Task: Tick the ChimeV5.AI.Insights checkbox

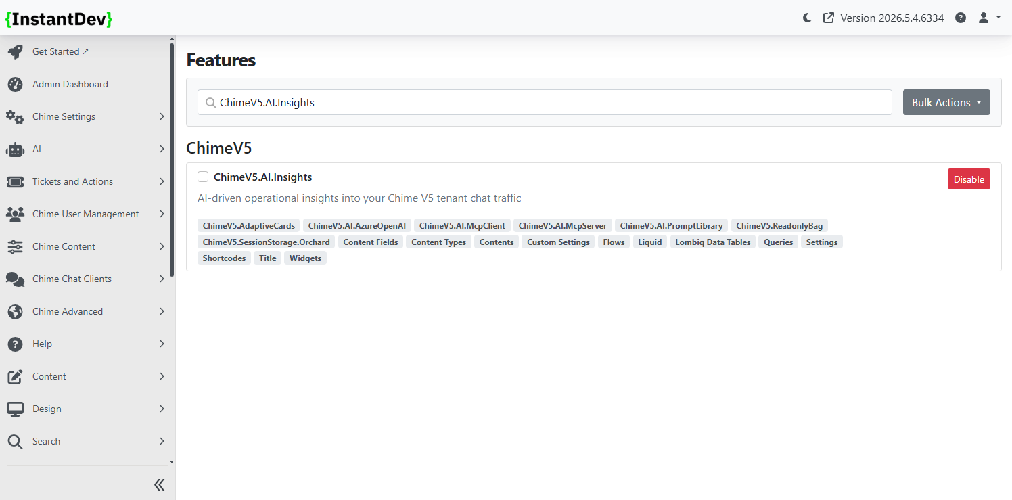Action: click(203, 177)
